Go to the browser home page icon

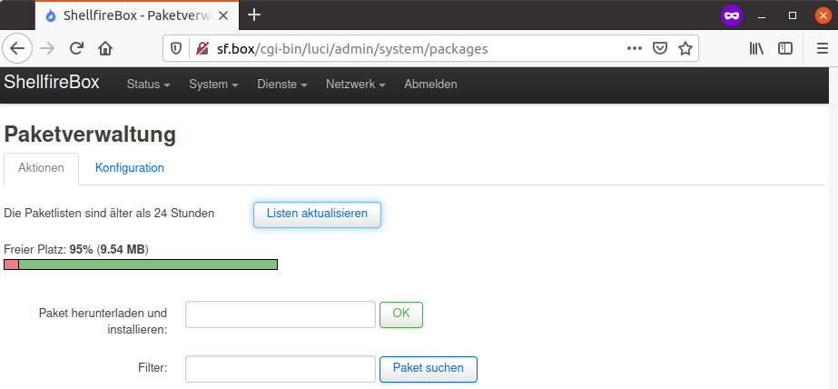tap(105, 48)
